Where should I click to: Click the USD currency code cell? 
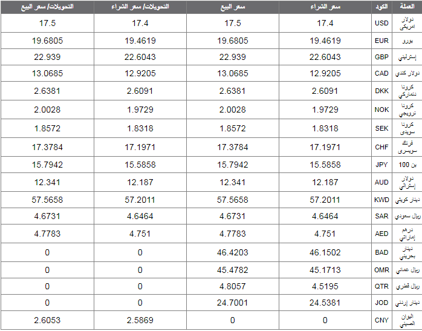381,23
